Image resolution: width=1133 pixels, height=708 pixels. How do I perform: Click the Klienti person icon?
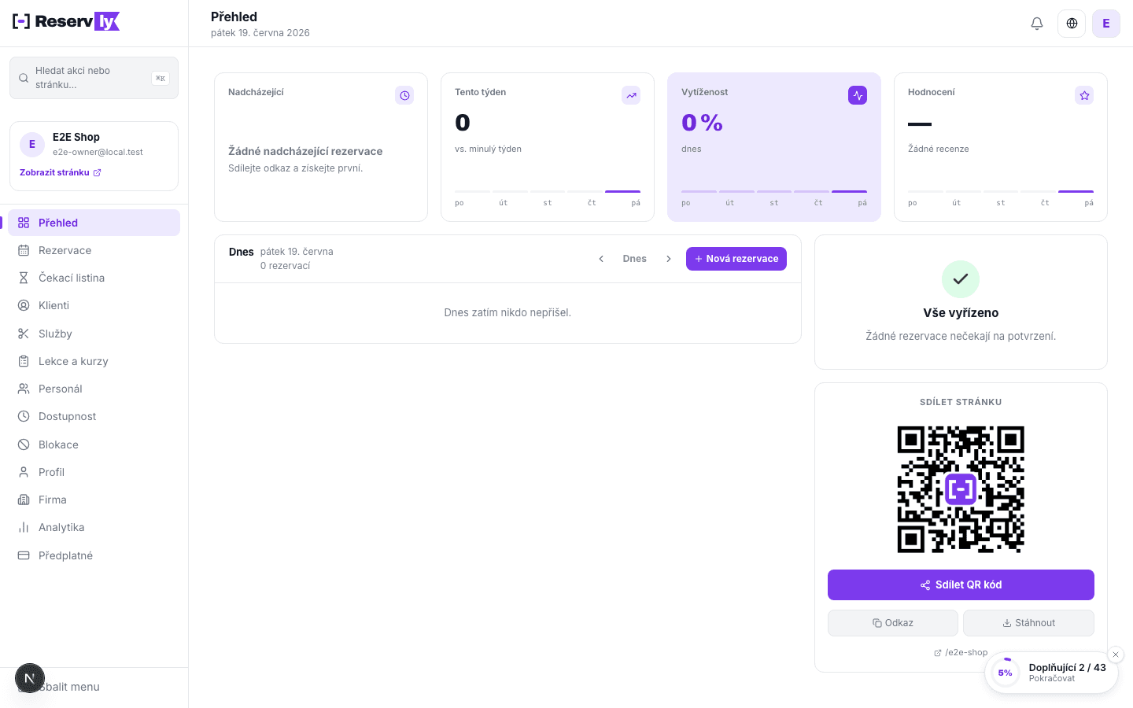pos(24,305)
